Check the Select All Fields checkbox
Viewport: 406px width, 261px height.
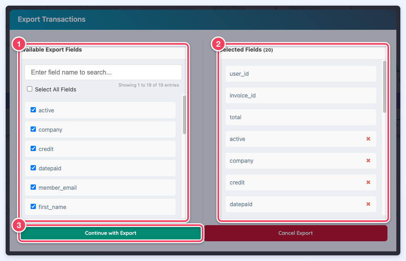[30, 89]
